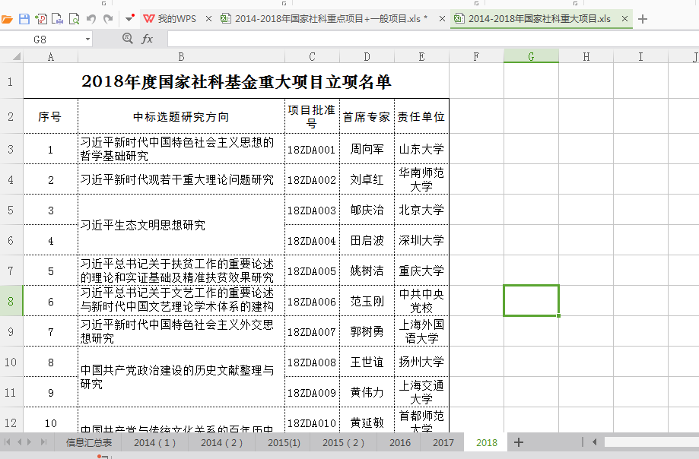Undo the last action
699x459 pixels.
coord(91,19)
